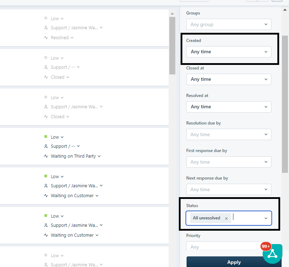Screen dimensions: 289x267
Task: Apply the ticket filters
Action: tap(234, 262)
